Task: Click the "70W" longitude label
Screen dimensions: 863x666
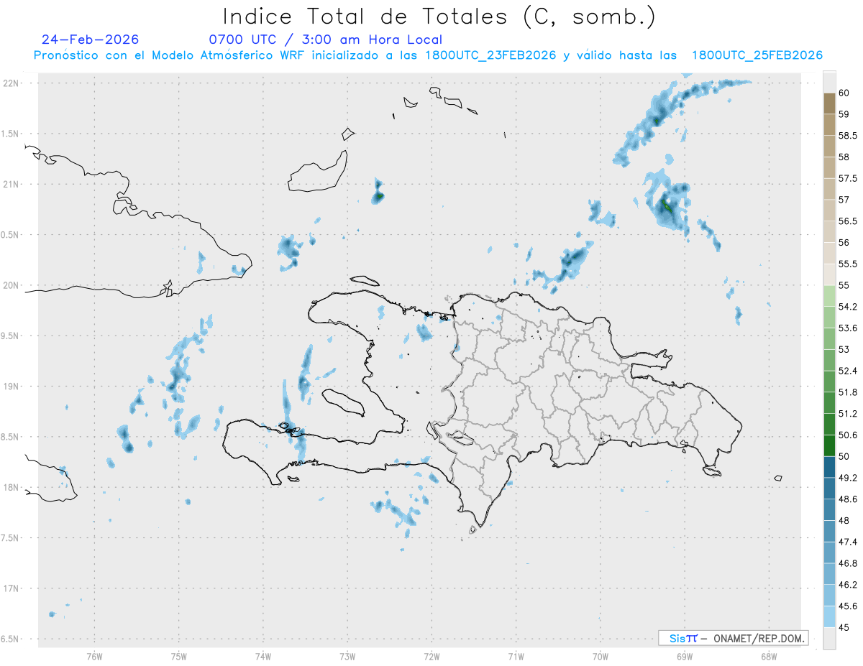Action: [601, 656]
